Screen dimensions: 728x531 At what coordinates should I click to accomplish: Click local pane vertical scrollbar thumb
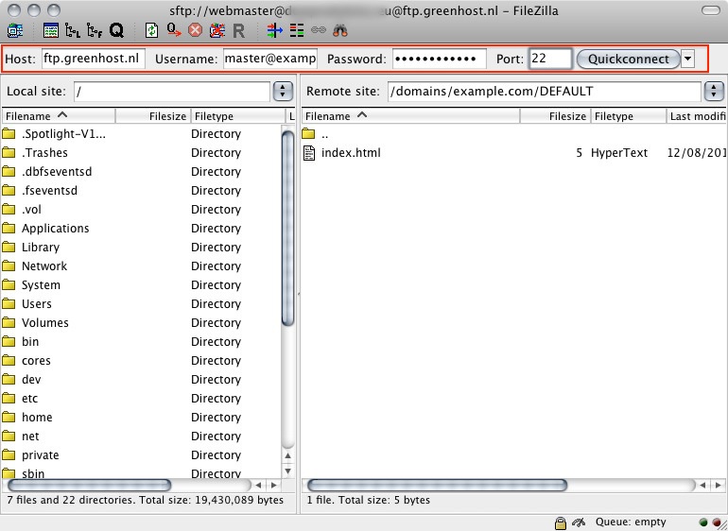click(x=287, y=228)
